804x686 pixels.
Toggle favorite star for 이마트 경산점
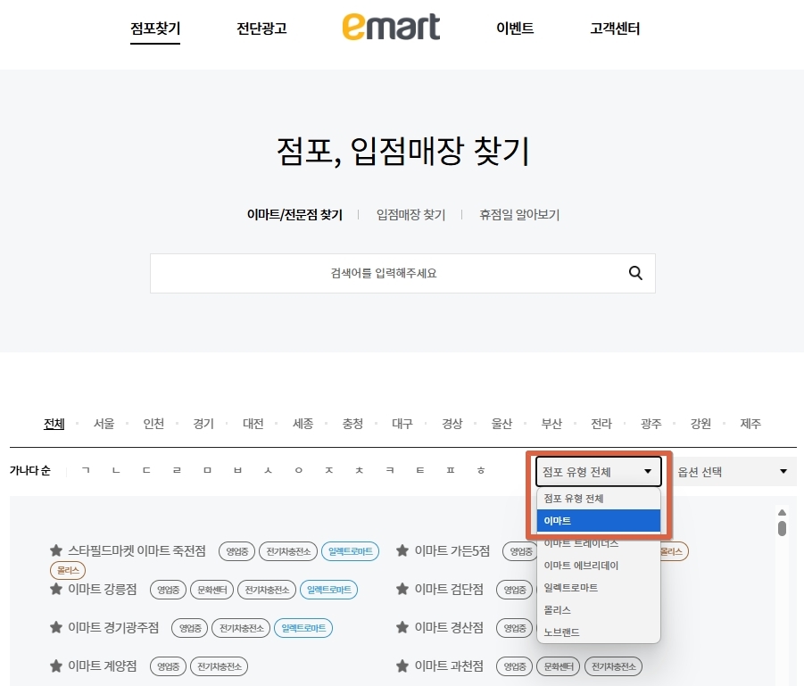(x=402, y=627)
